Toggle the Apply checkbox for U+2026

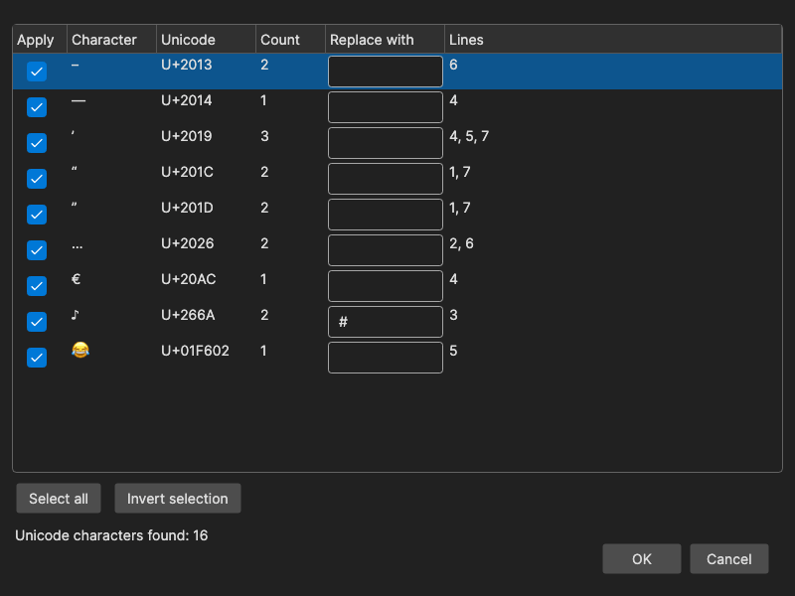point(37,250)
